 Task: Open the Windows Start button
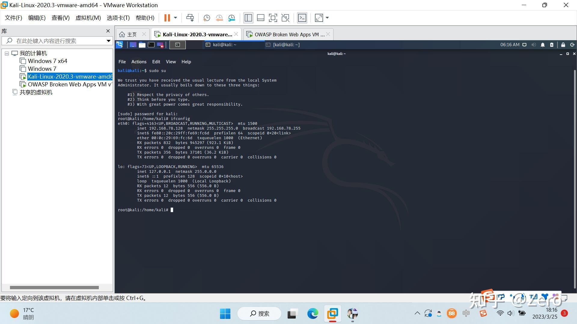pos(225,314)
